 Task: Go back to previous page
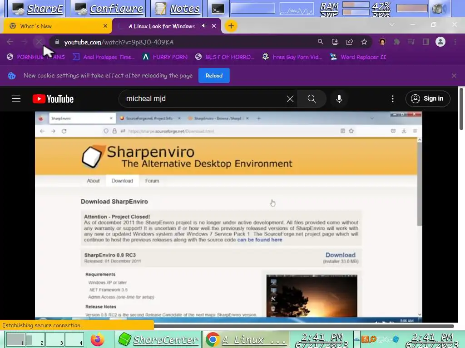10,42
